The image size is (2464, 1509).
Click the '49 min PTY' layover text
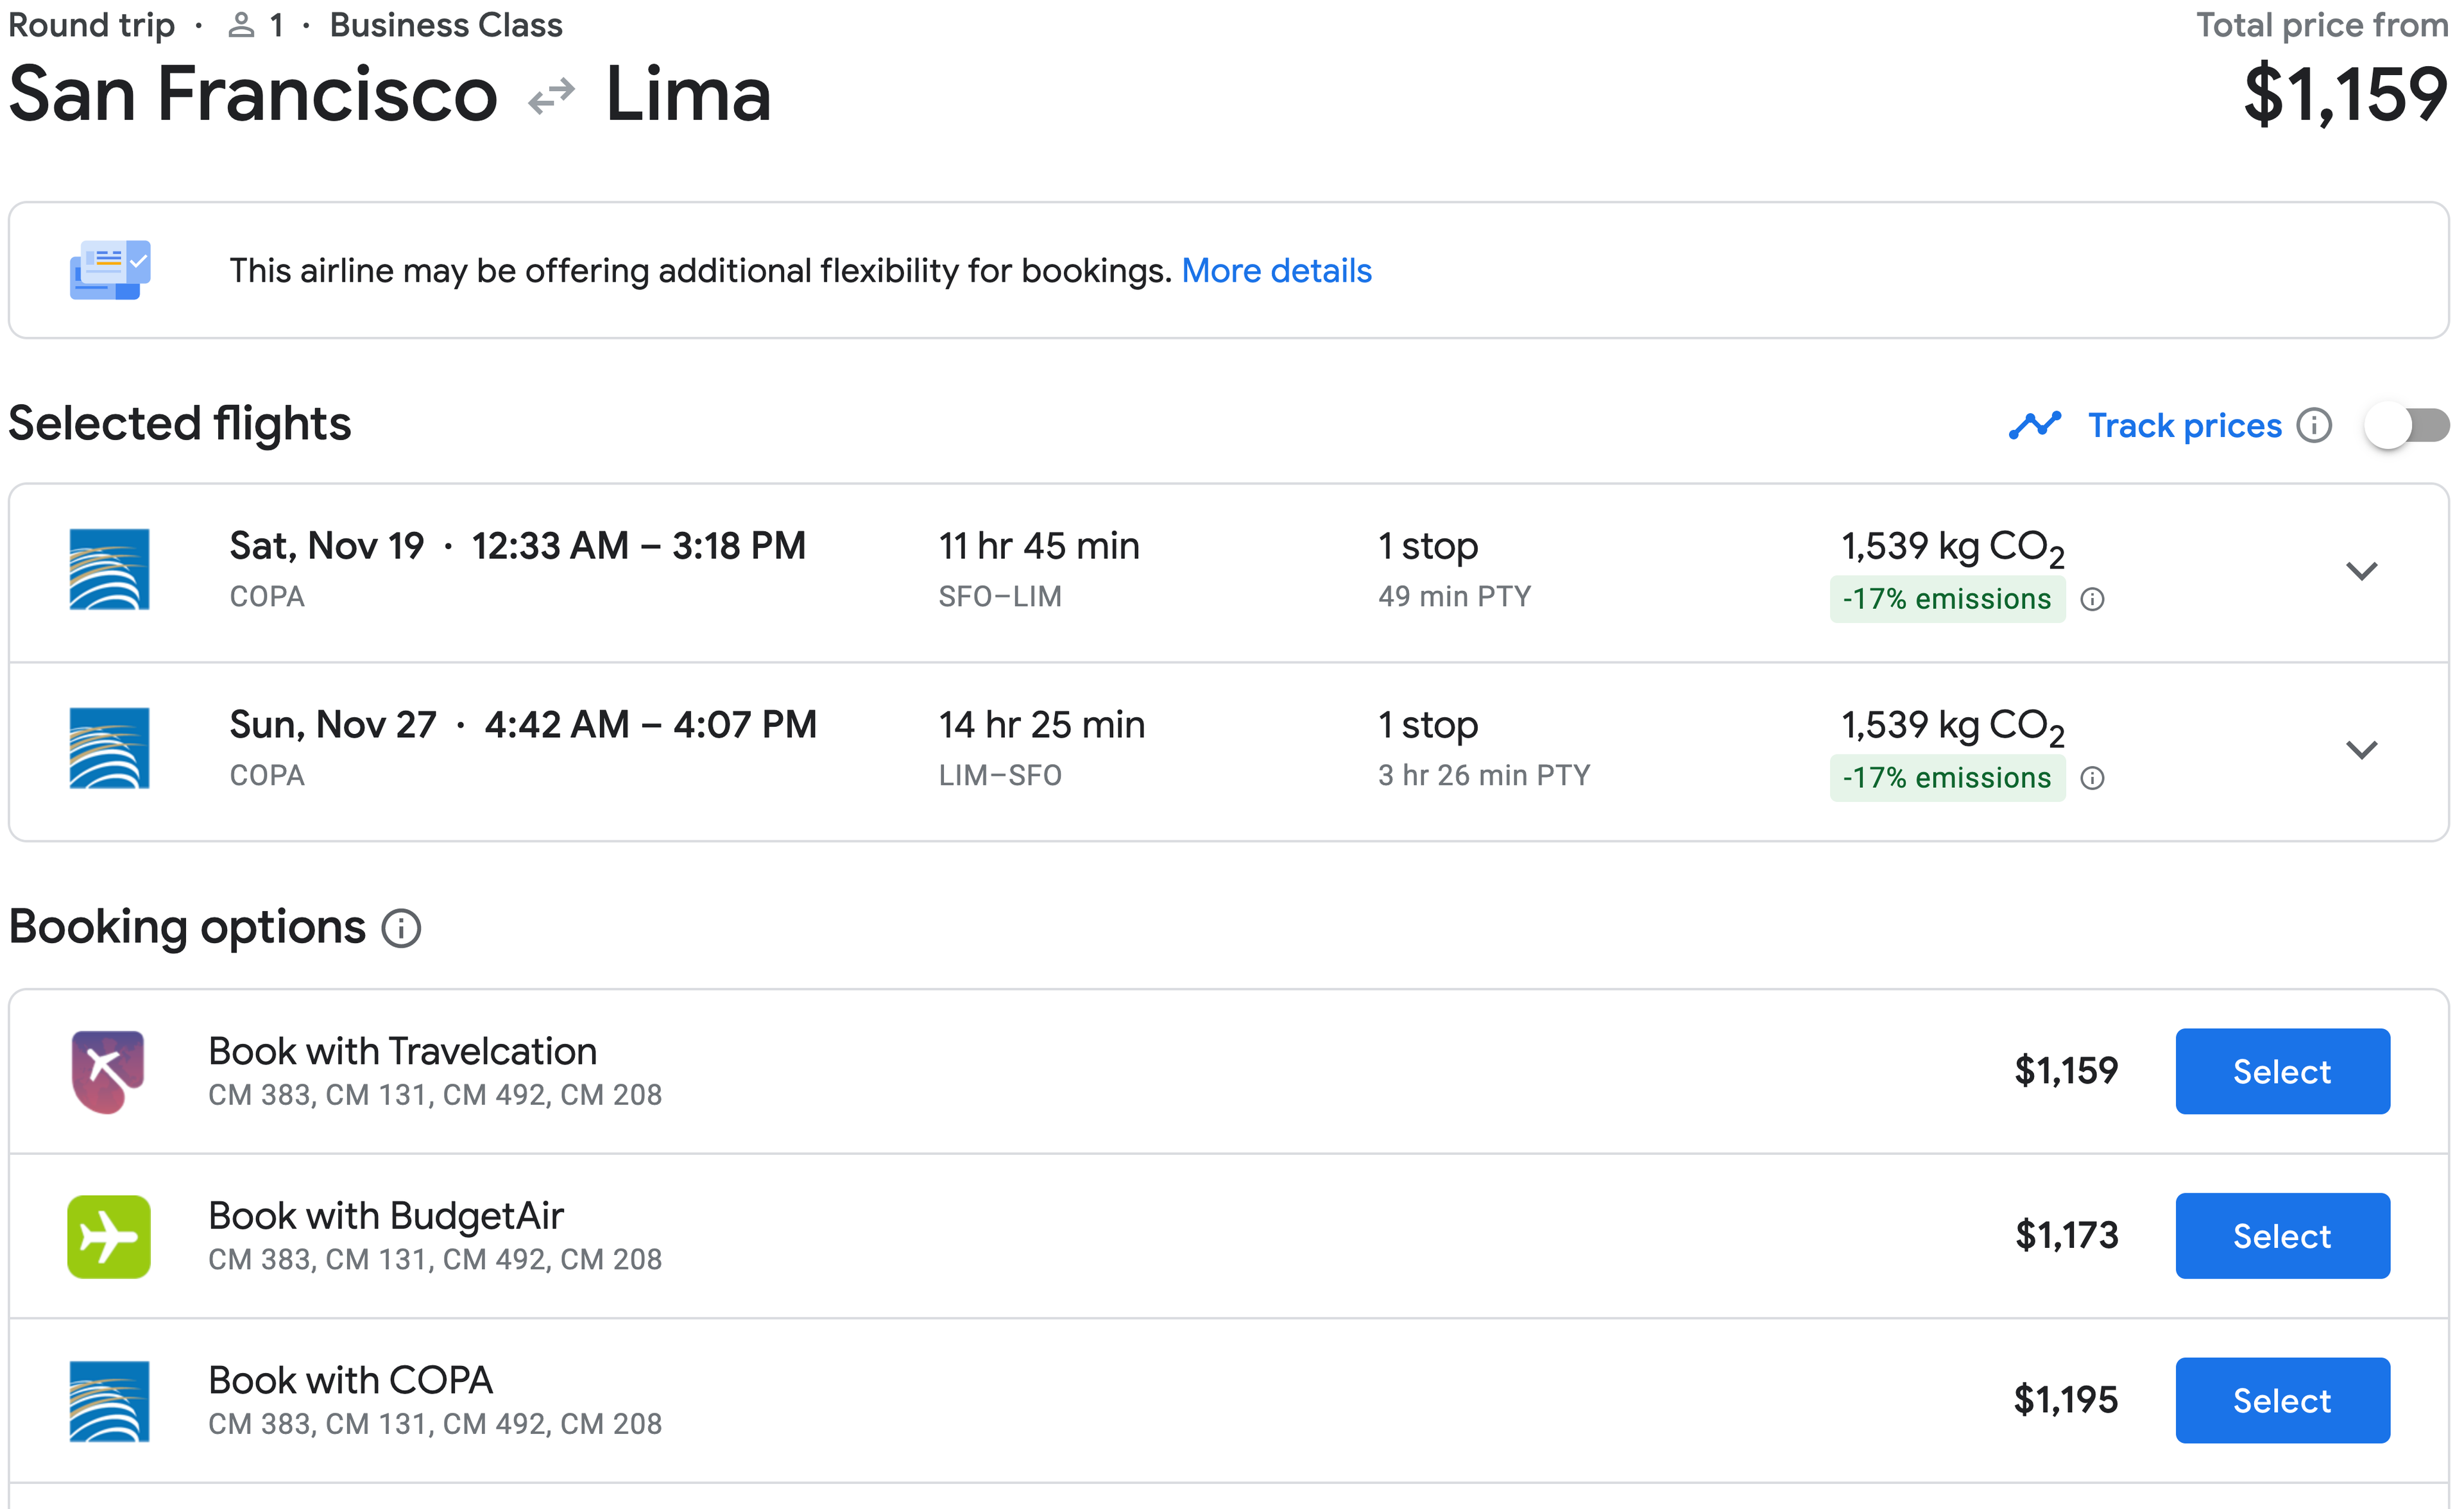click(1454, 596)
